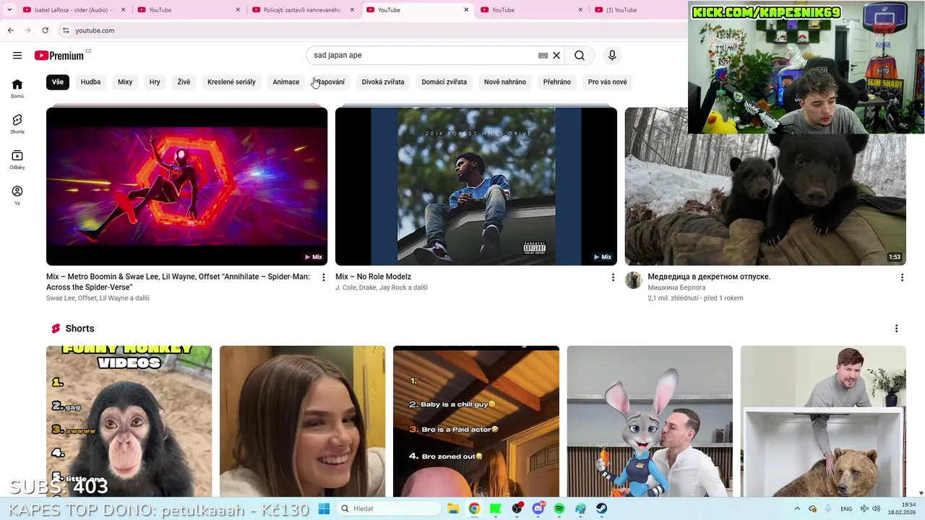925x520 pixels.
Task: Open the volume control in system tray
Action: point(876,508)
